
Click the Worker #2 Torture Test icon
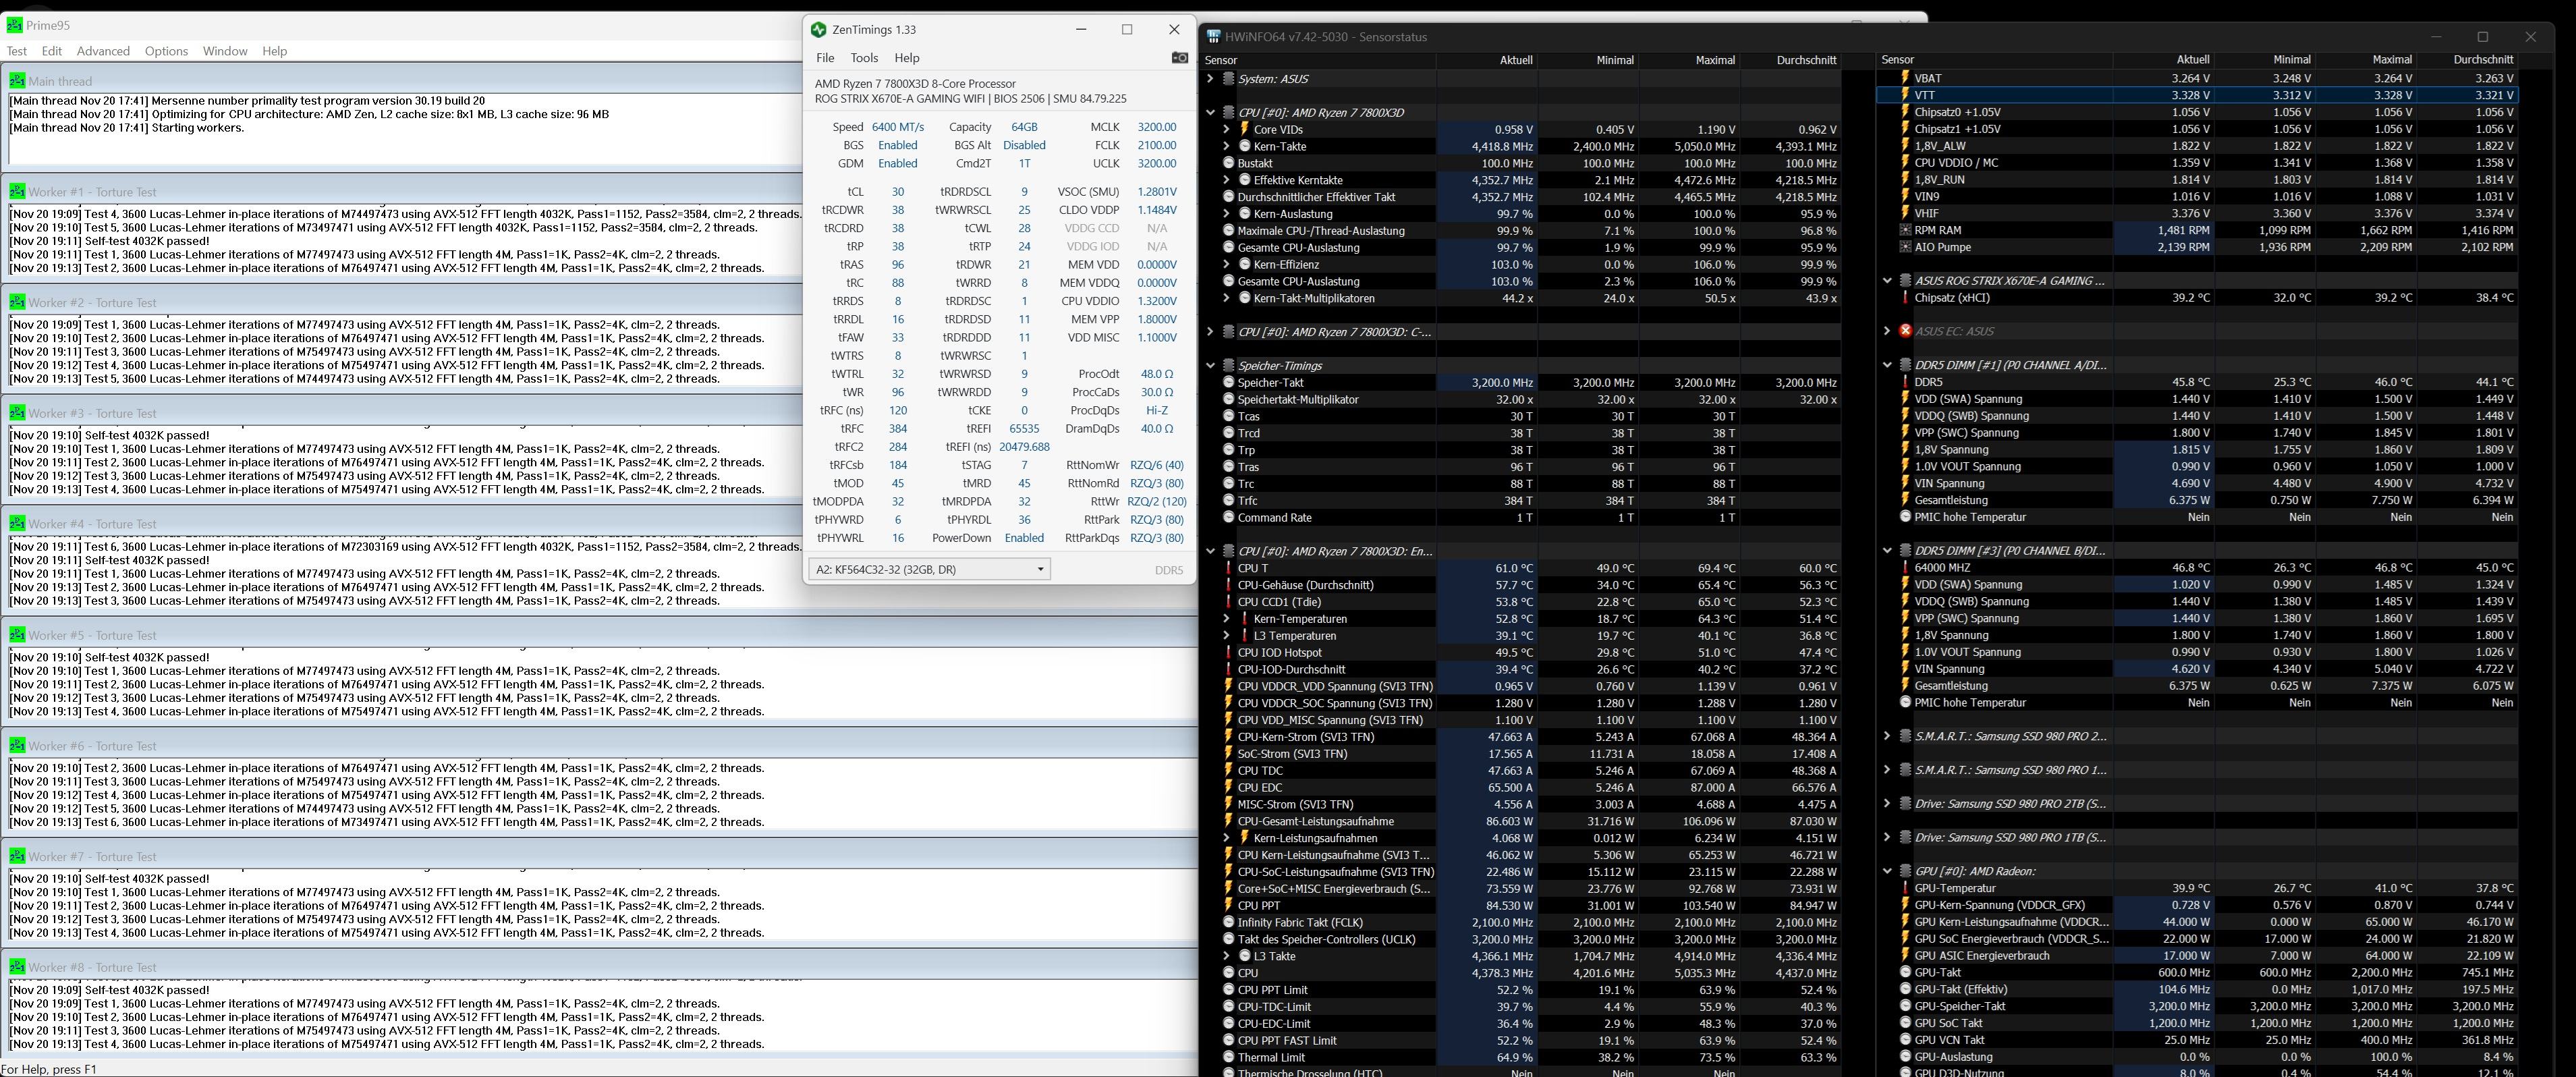pos(17,302)
